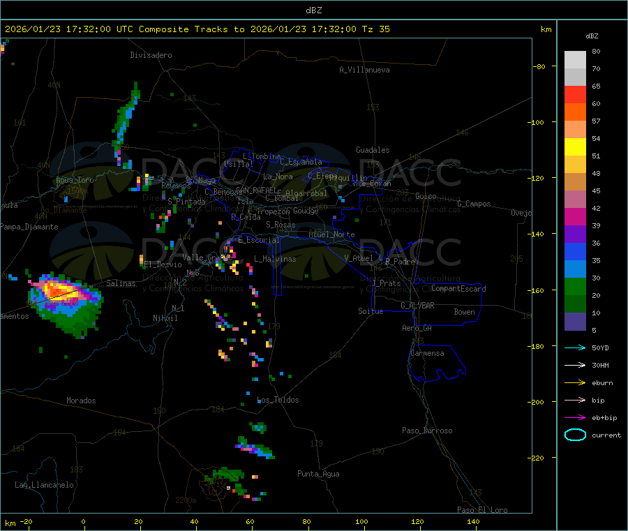
Task: Click the 'Carmensa' place label
Action: pos(427,353)
